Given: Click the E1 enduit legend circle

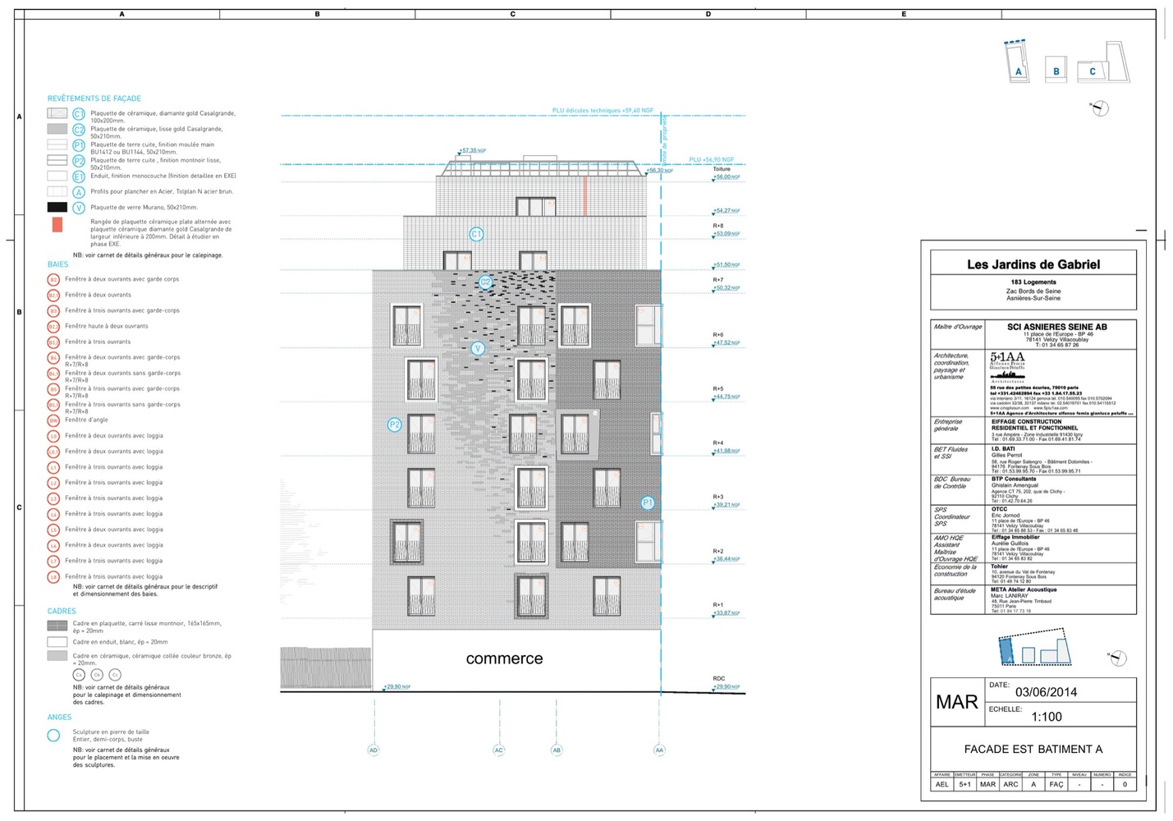Looking at the screenshot, I should [79, 177].
